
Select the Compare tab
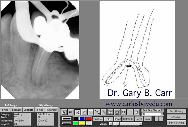[28, 110]
